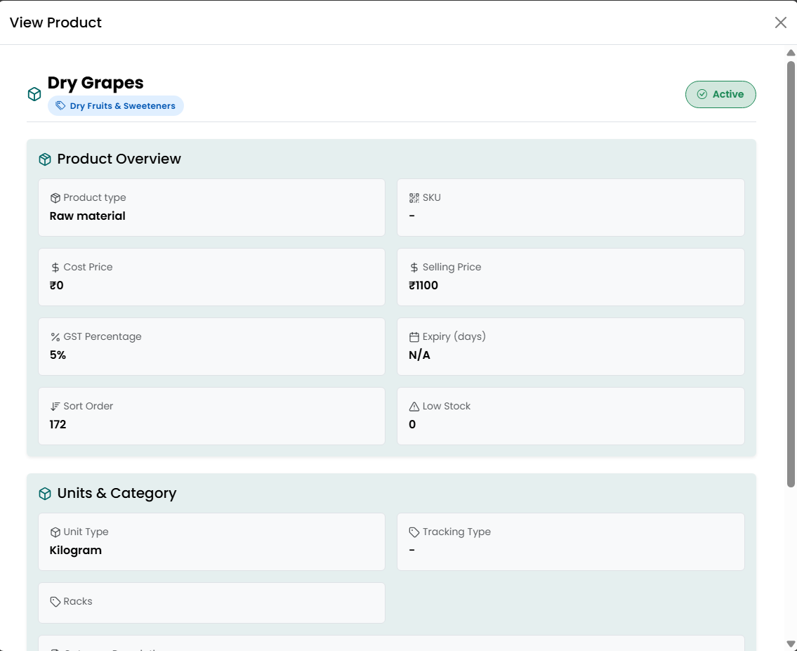Click the Product type package icon

(x=55, y=198)
